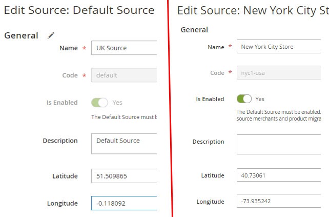329x217 pixels.
Task: Click the Description box containing Default Source
Action: pos(124,144)
